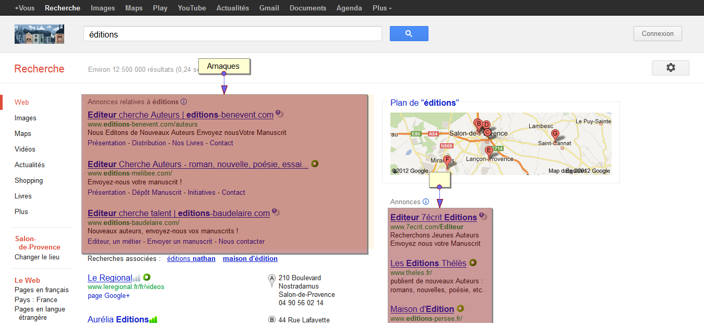The height and width of the screenshot is (325, 704).
Task: Click green reputation icon beside Le Regional
Action: pos(147,277)
